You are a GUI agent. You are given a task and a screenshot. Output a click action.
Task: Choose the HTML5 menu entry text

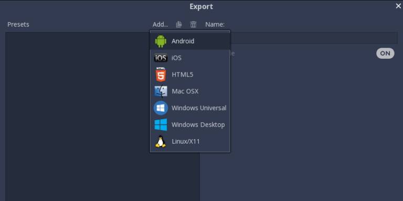click(183, 75)
